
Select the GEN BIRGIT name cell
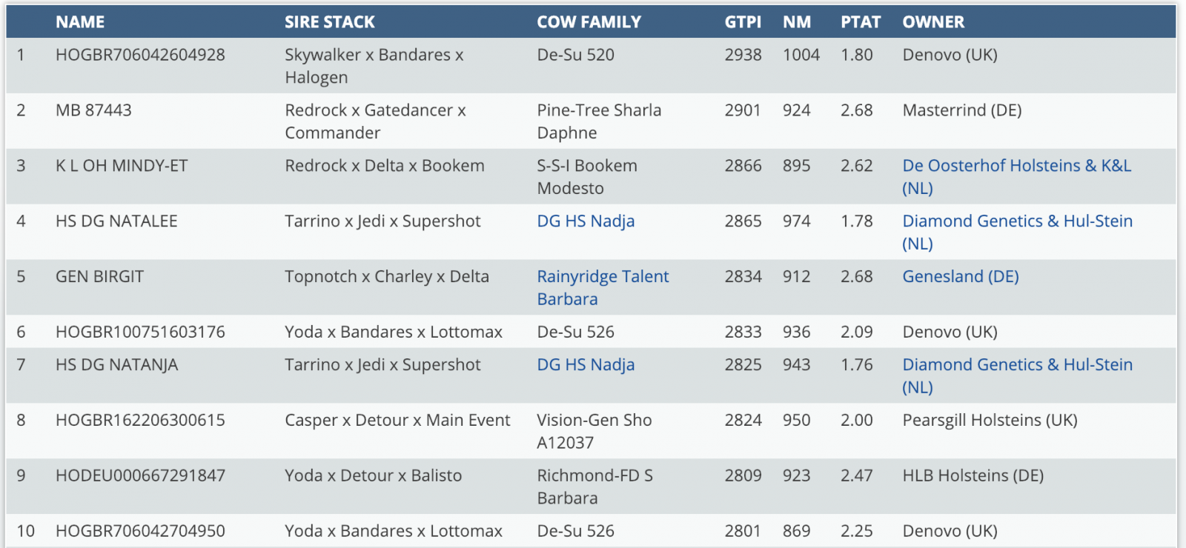[x=99, y=277]
